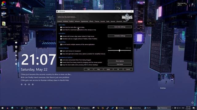Launch Chrome from the Nexus dock
This screenshot has width=197, height=110.
coord(16,47)
